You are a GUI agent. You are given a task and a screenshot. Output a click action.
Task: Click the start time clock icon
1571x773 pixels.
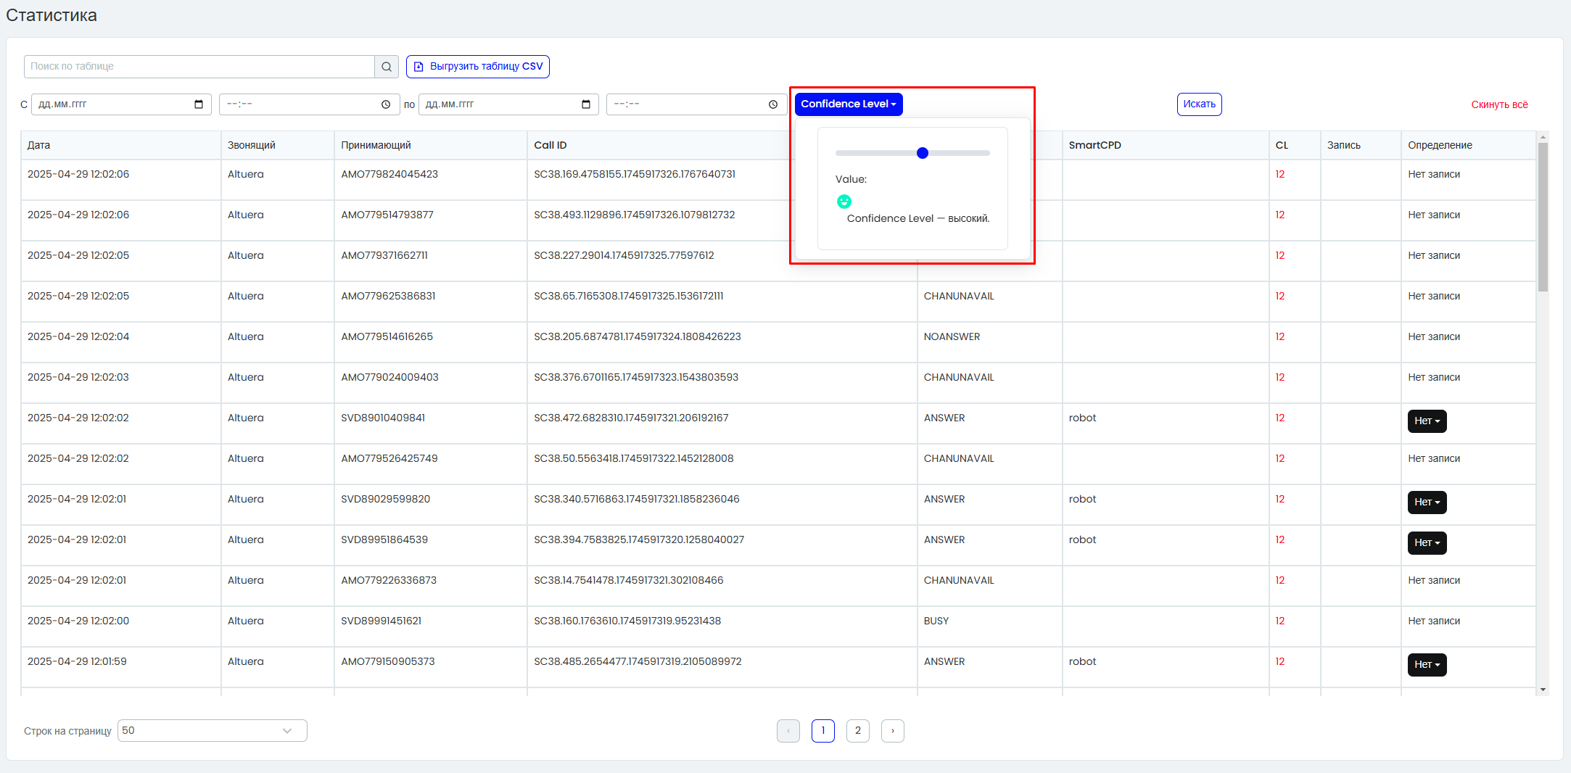[386, 104]
